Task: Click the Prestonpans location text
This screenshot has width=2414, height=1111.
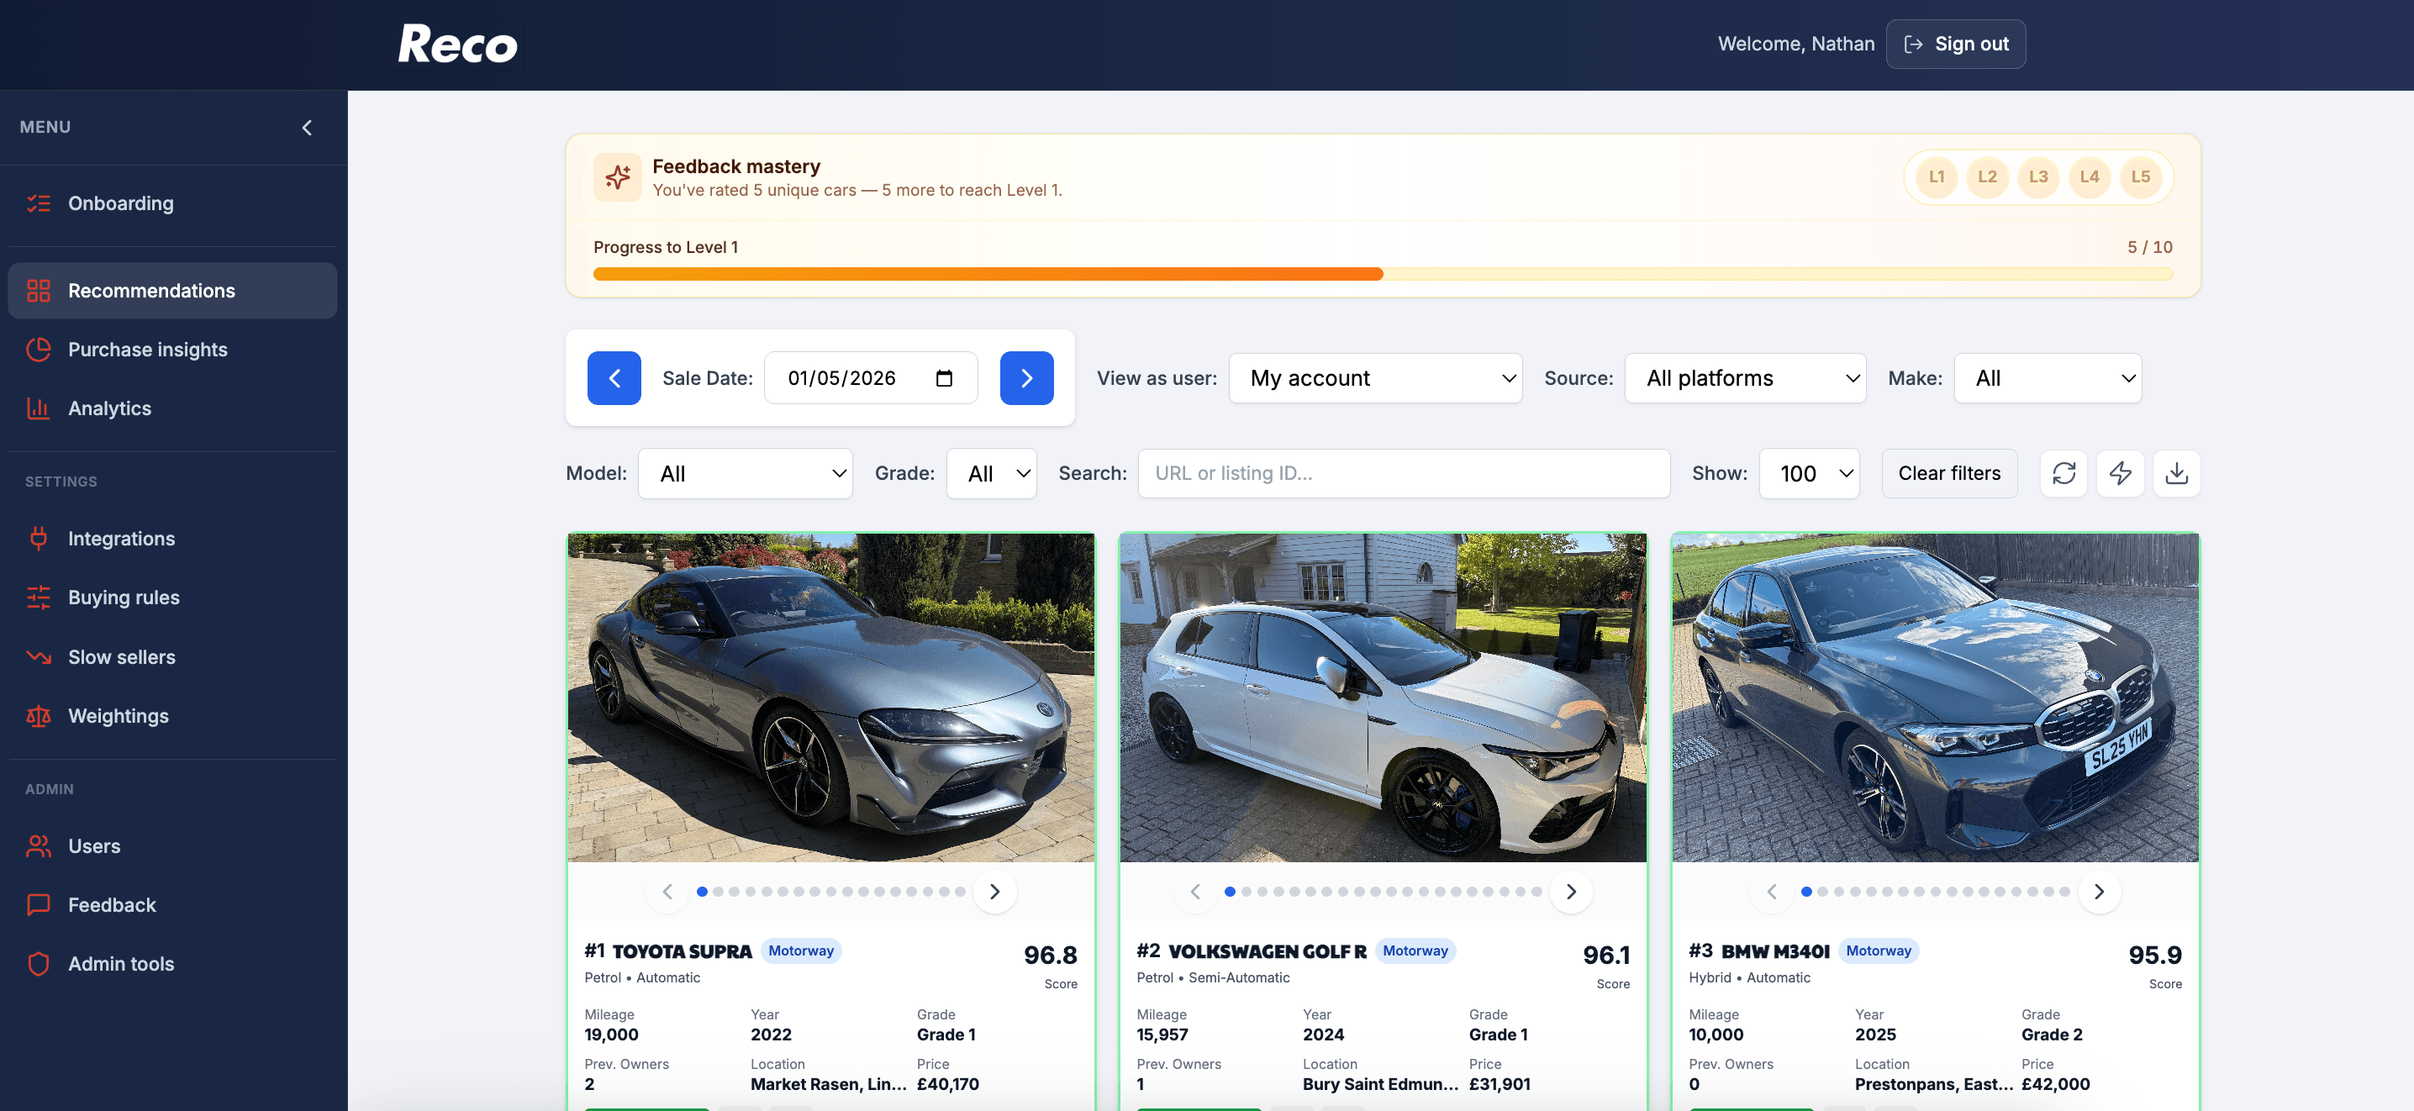Action: (1933, 1085)
